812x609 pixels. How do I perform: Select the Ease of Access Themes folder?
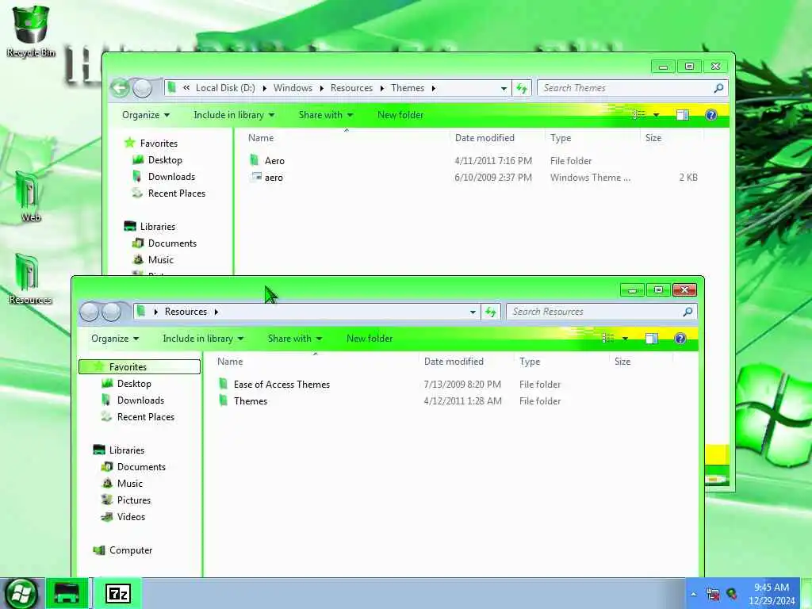[274, 385]
